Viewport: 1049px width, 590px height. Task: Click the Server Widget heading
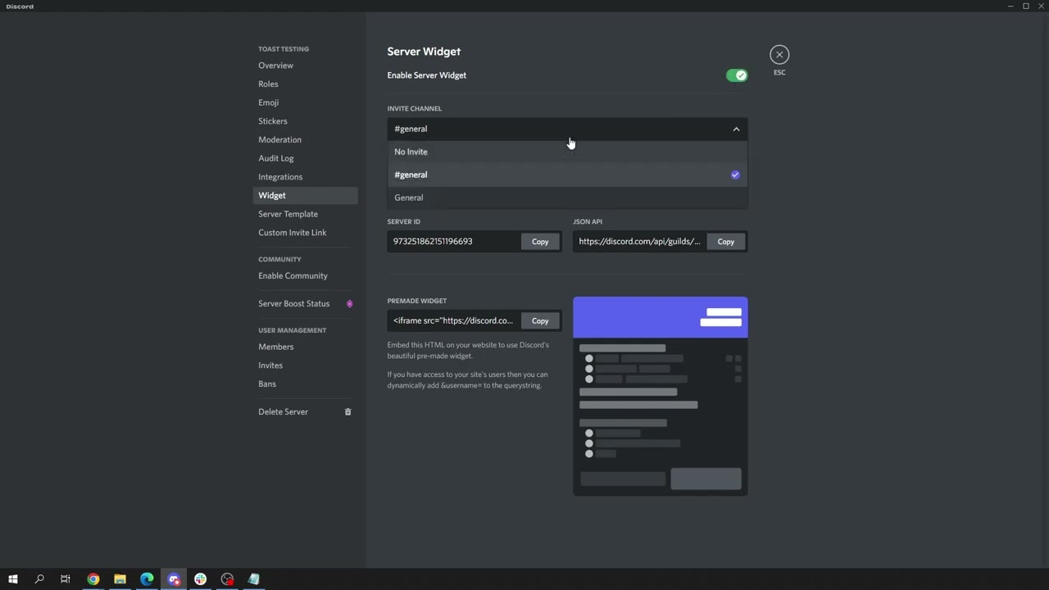[x=424, y=52]
